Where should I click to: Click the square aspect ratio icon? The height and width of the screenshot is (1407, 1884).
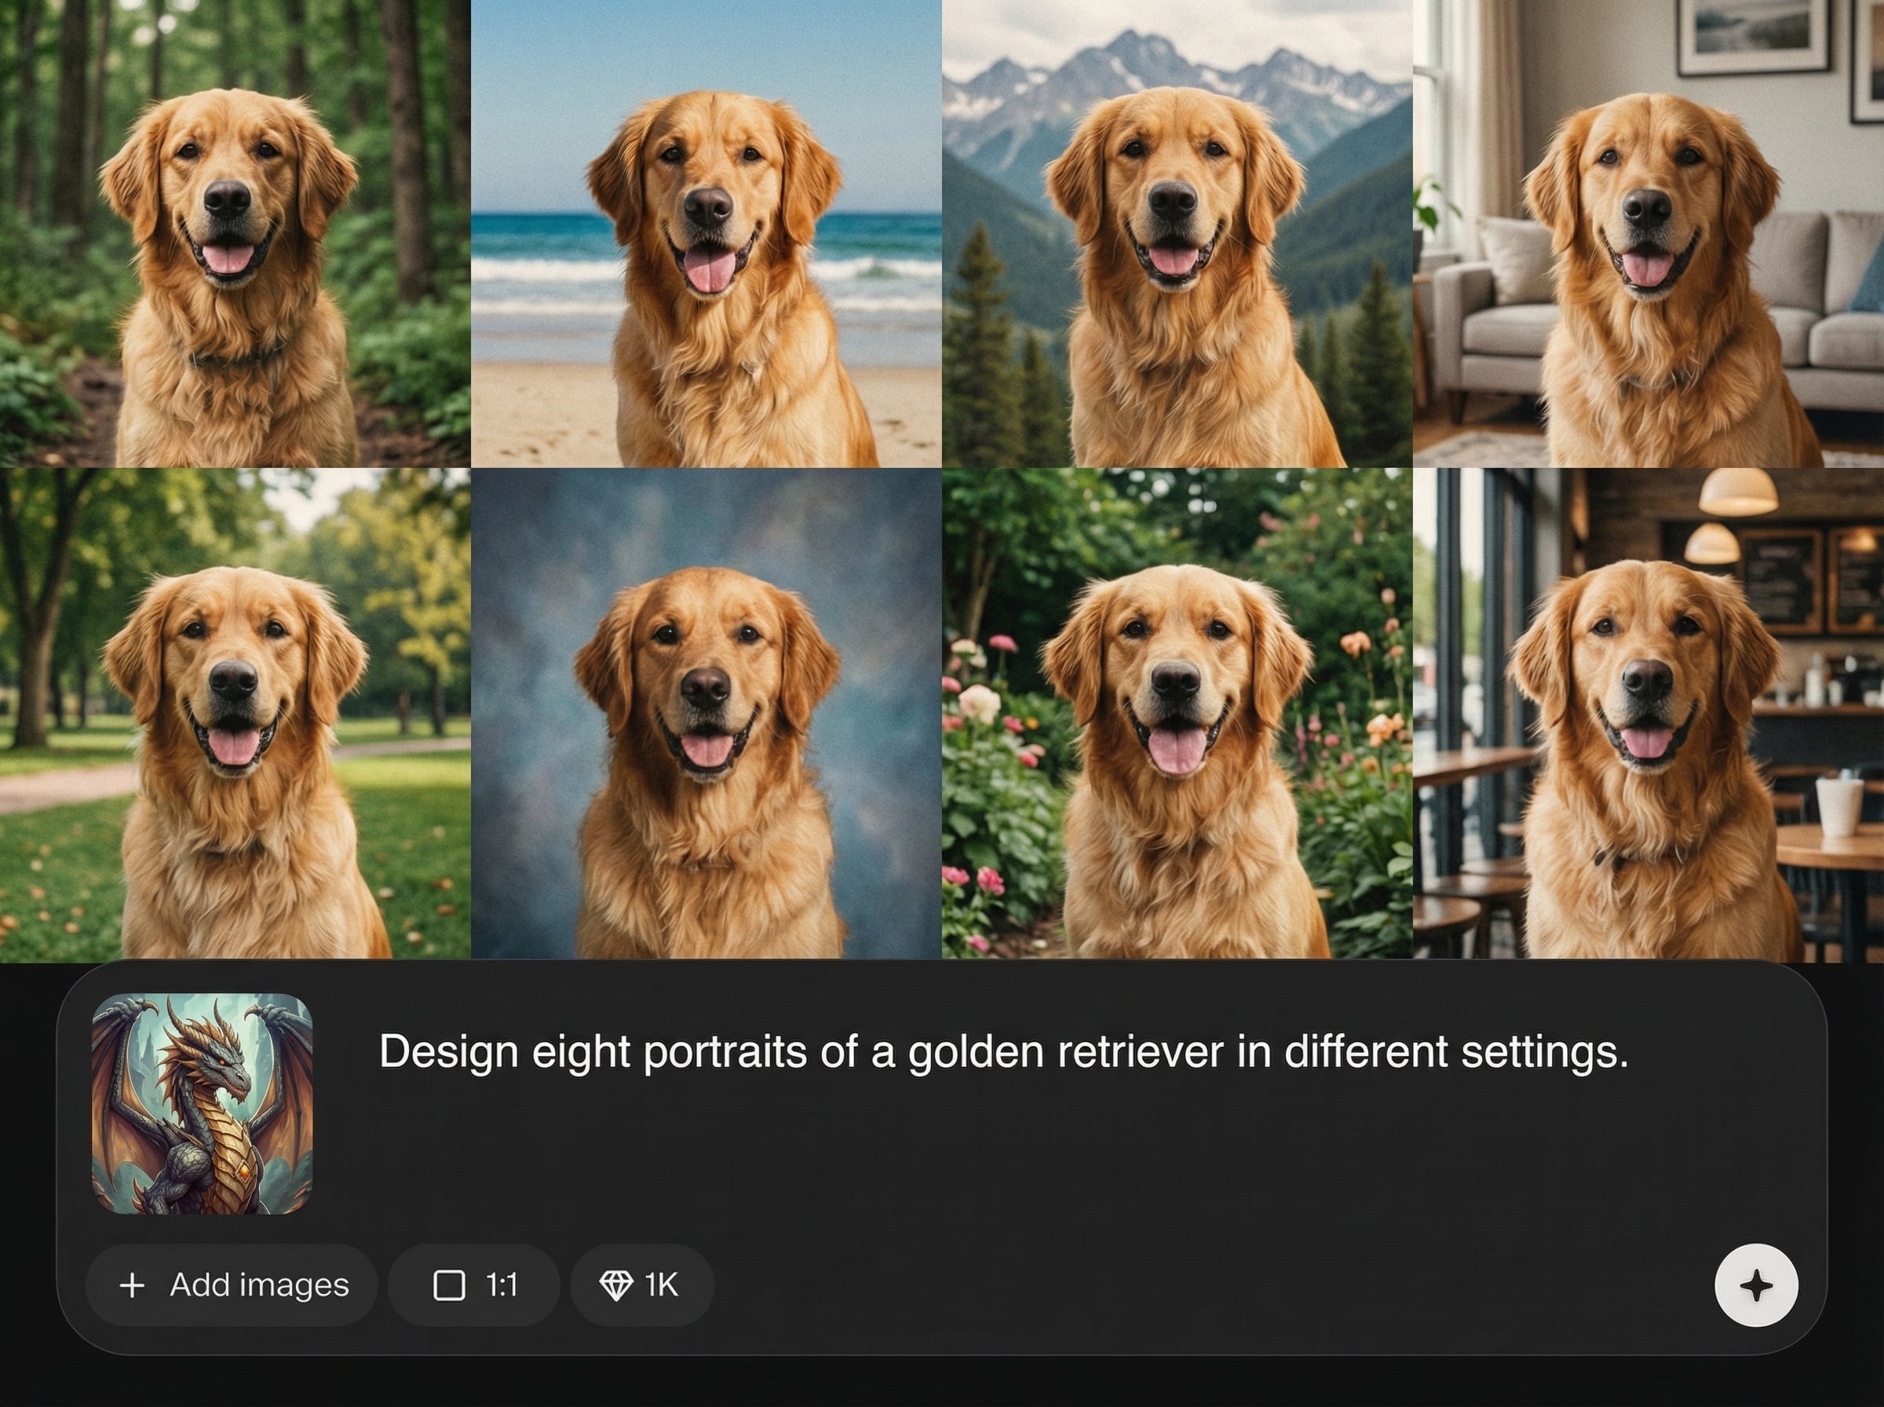(449, 1285)
